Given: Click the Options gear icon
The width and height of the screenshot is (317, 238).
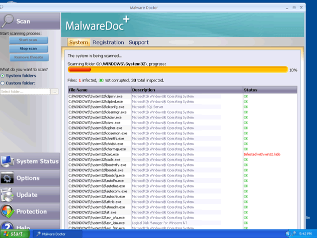Looking at the screenshot, I should 7,178.
